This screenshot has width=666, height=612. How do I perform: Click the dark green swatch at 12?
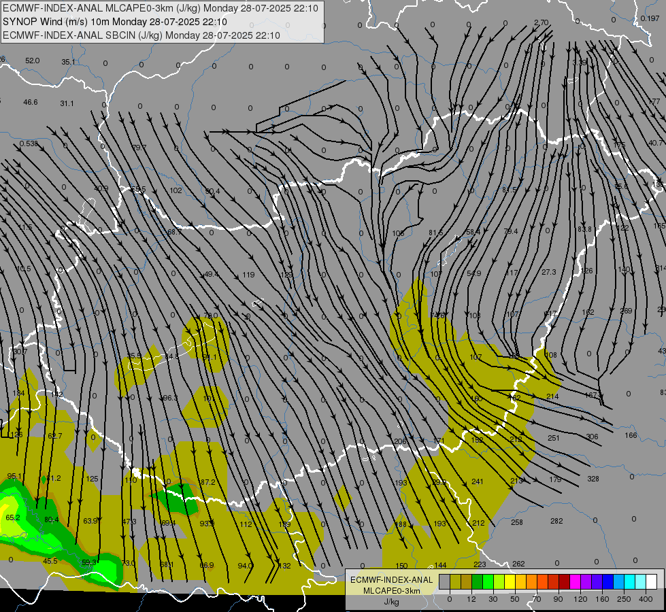478,581
